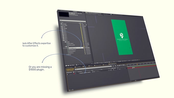Open the Active Camera view dropdown
The image size is (174, 98).
[124, 61]
